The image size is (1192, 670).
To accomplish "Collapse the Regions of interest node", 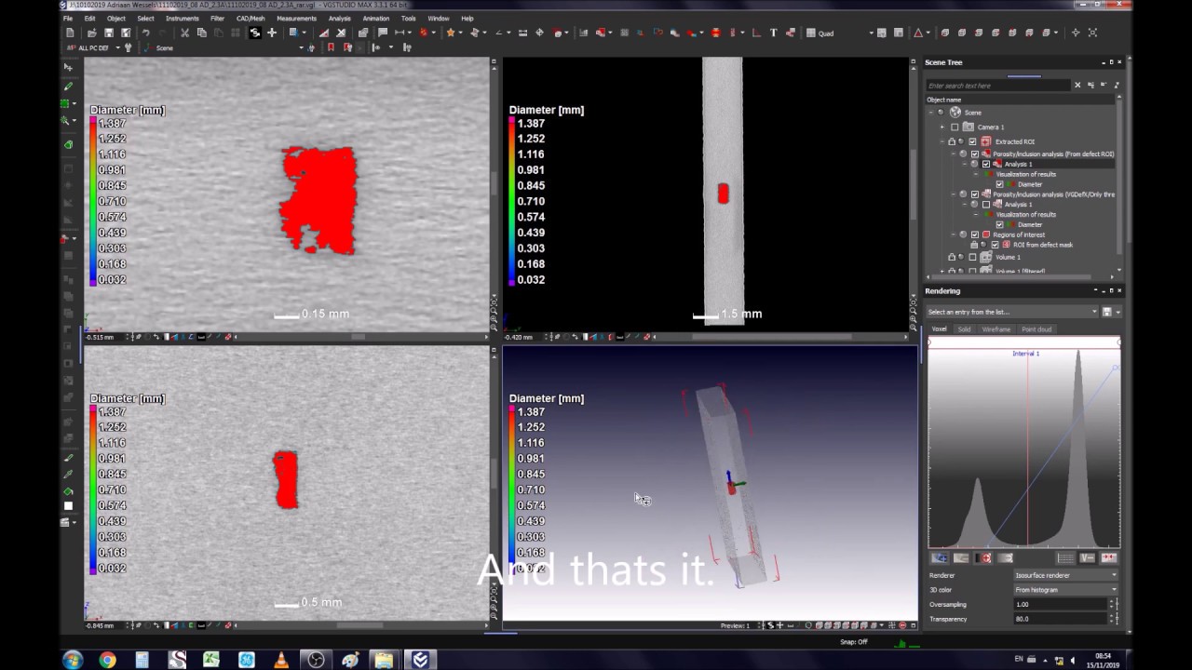I will (x=953, y=234).
